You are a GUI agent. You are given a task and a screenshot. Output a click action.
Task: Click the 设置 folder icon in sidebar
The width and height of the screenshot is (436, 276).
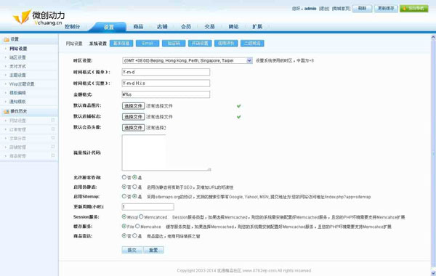(7, 40)
